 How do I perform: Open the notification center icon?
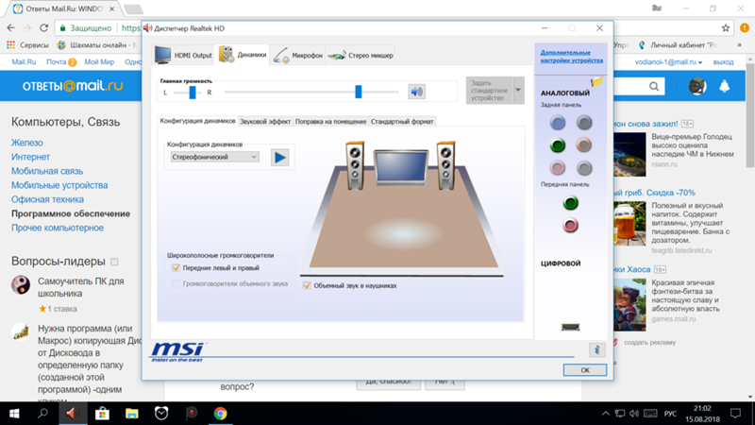(735, 414)
